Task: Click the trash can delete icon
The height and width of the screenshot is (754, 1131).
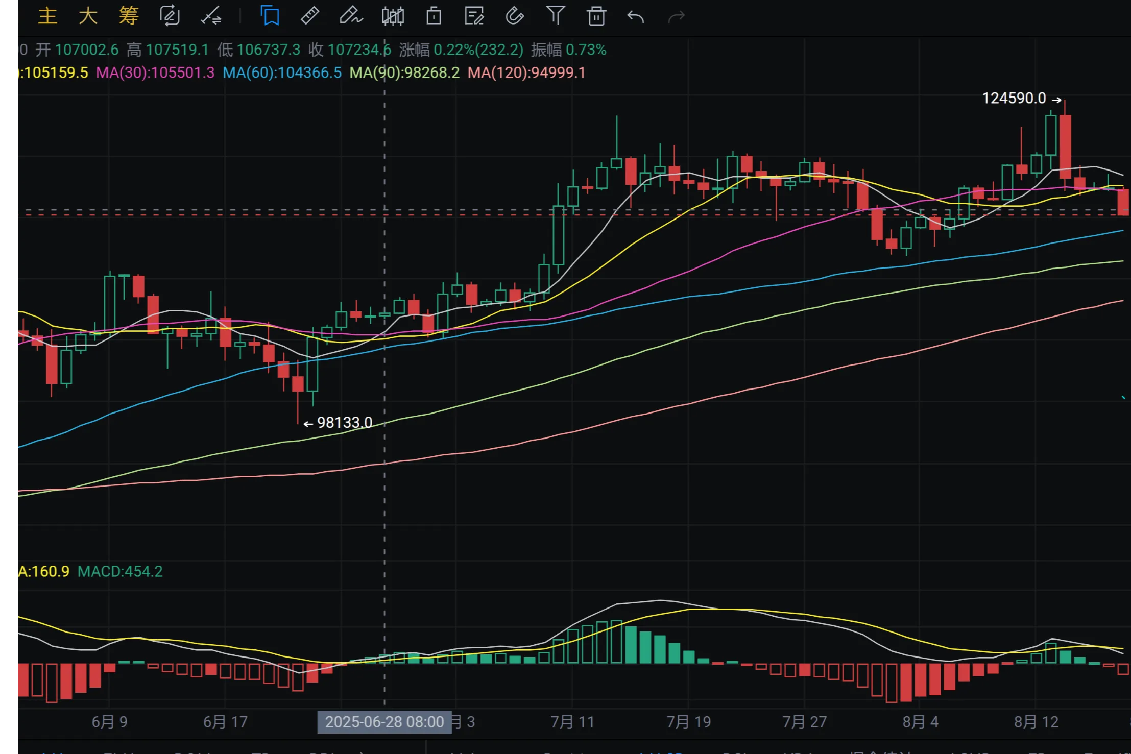Action: (596, 16)
